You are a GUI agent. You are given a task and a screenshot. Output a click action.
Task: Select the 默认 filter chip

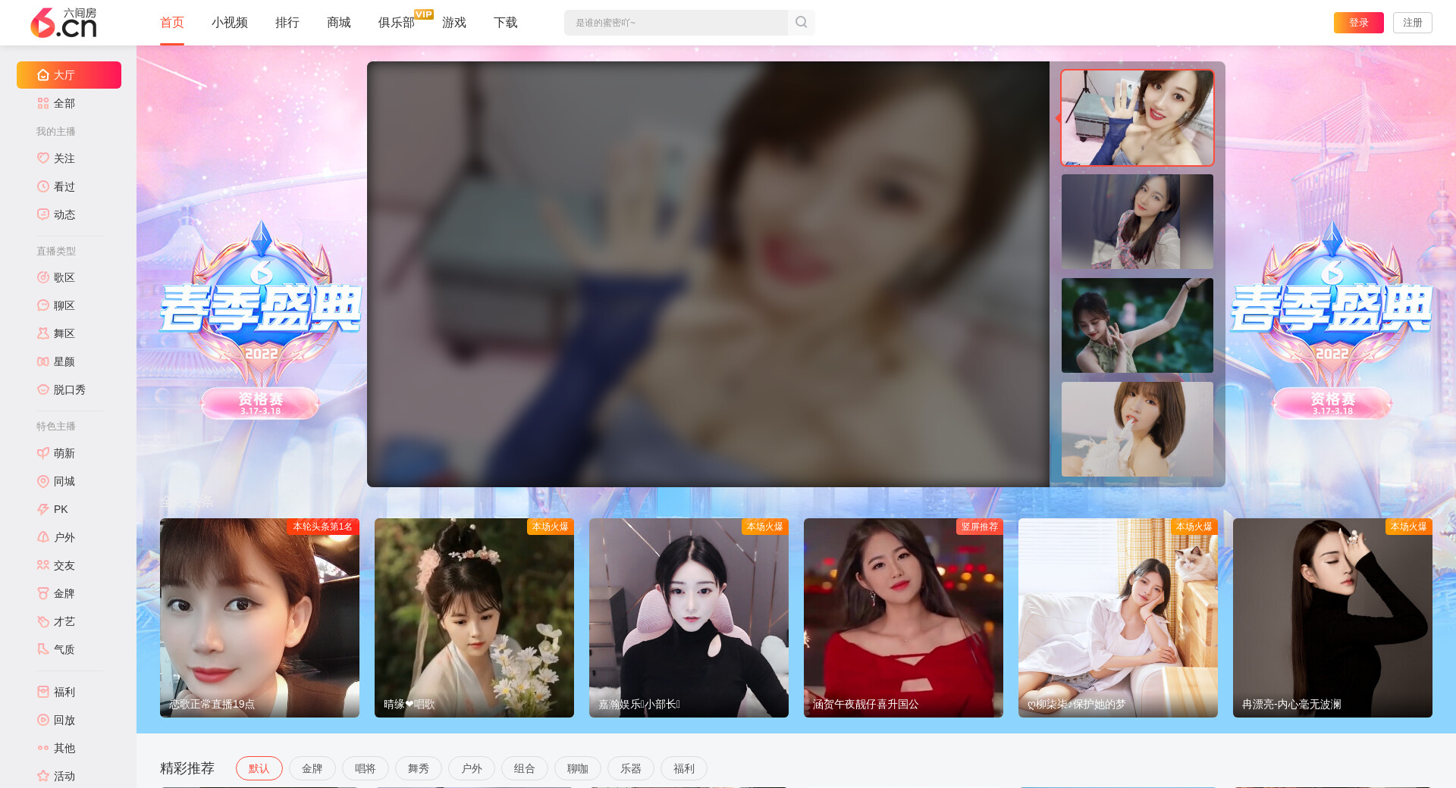[259, 768]
